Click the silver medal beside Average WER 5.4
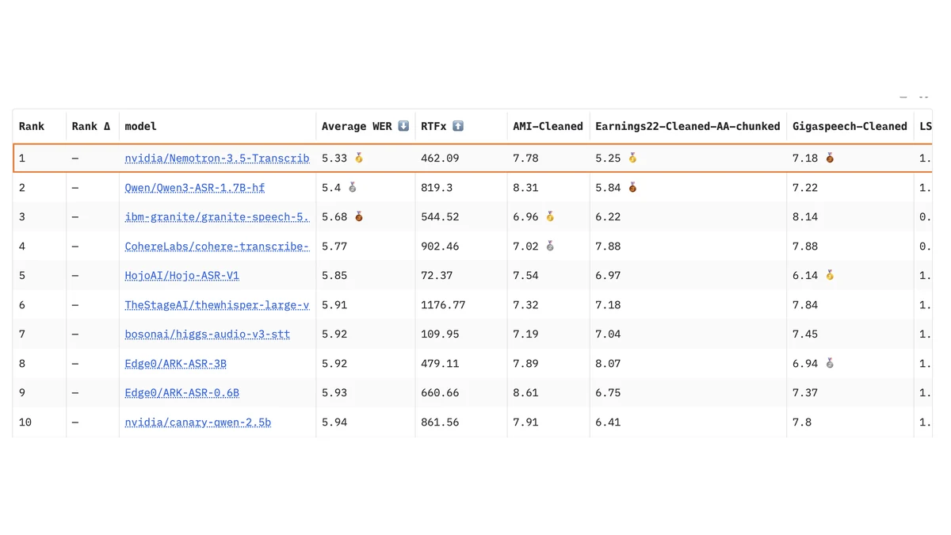This screenshot has width=951, height=535. click(353, 187)
